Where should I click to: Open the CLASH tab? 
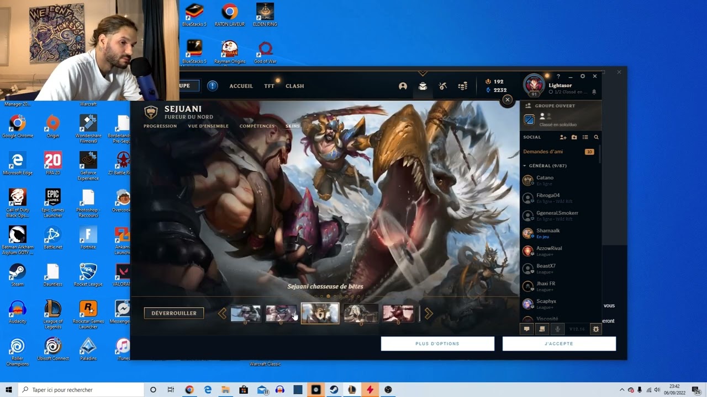click(x=295, y=86)
